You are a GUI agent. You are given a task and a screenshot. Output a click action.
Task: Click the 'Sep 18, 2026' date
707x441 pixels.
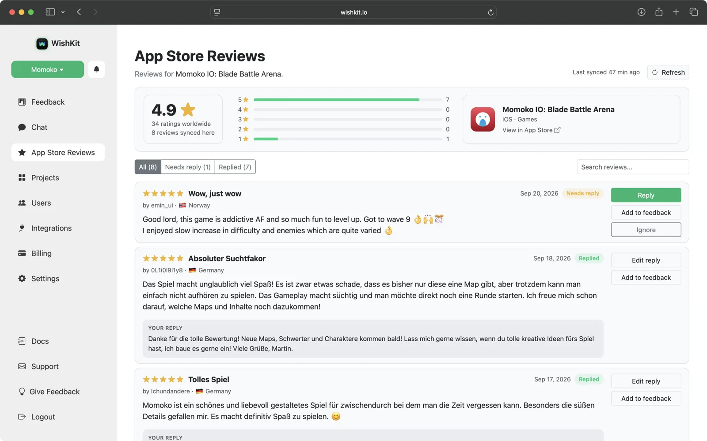pyautogui.click(x=552, y=258)
